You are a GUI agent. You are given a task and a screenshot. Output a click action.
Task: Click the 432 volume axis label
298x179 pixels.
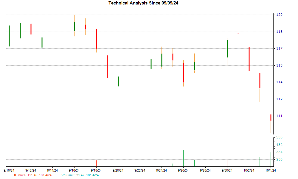279,145
